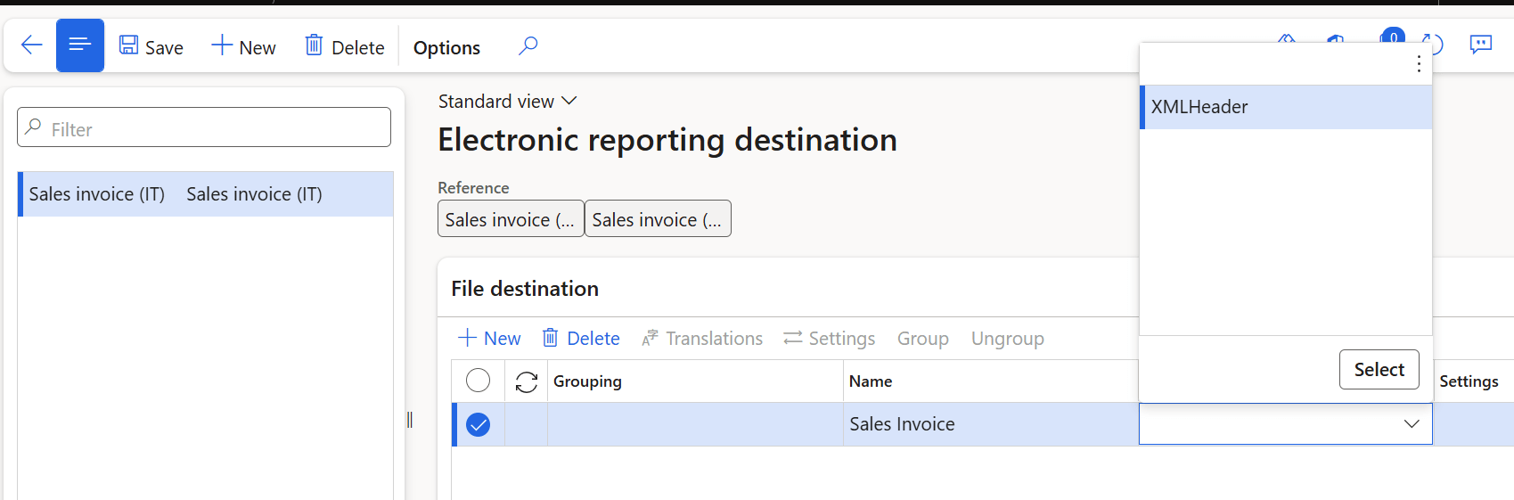Toggle the list pane icon button
1514x500 pixels.
click(80, 45)
